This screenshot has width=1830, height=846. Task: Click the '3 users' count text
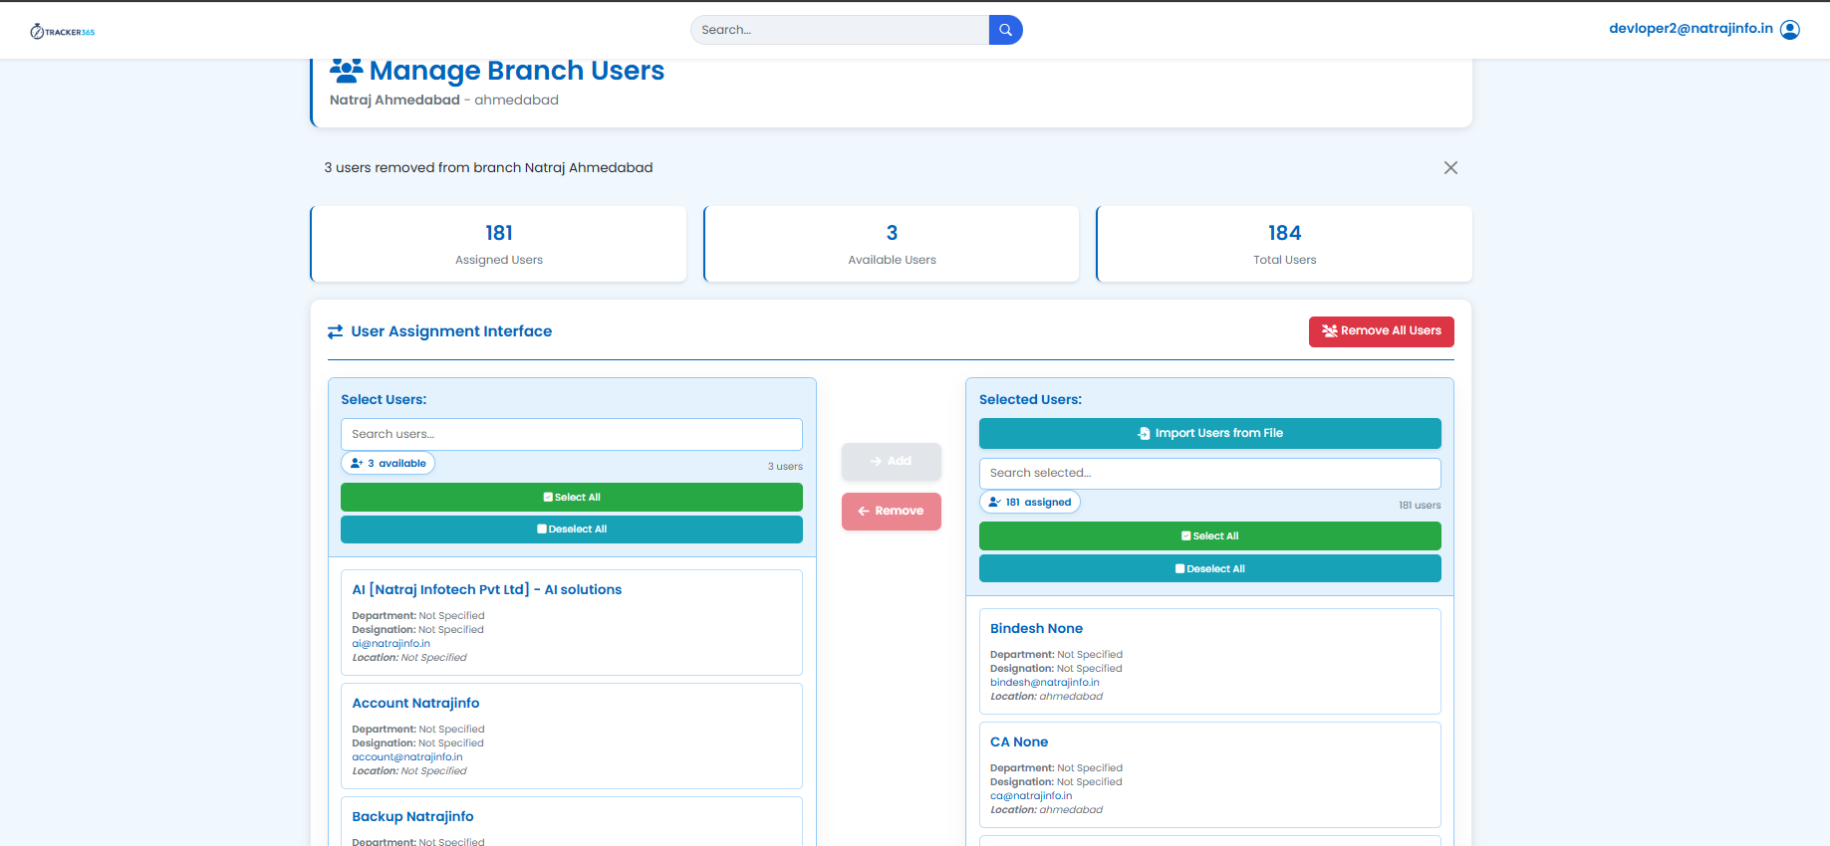(785, 466)
